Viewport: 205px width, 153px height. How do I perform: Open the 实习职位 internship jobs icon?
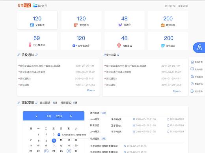click(x=76, y=25)
